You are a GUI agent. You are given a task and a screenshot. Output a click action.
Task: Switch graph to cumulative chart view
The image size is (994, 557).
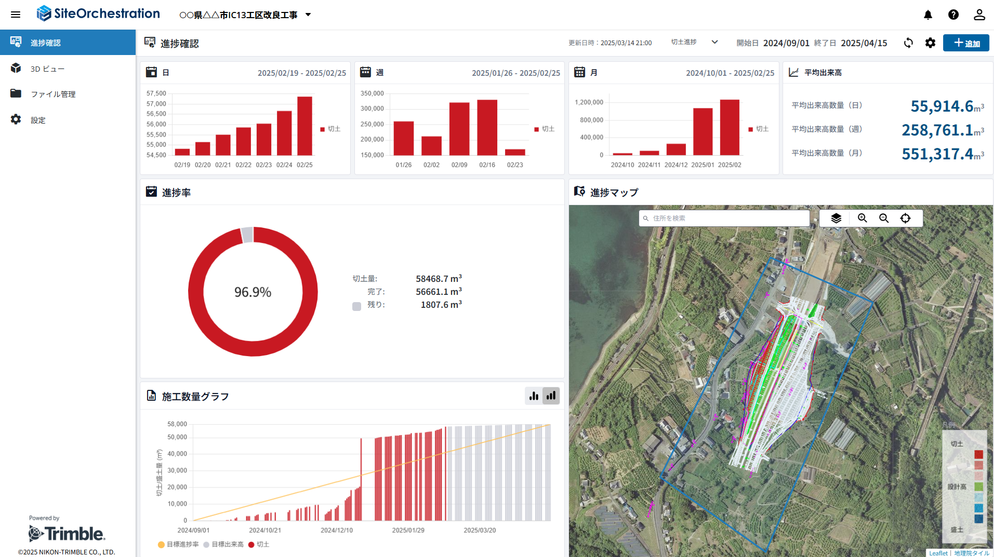551,396
